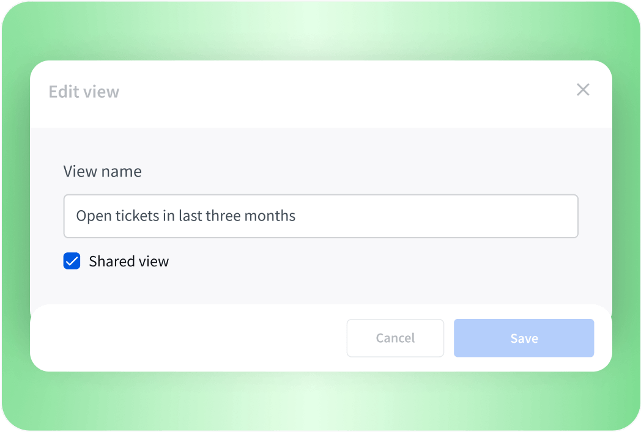Click the dialog close icon top right
641x432 pixels.
[x=583, y=90]
